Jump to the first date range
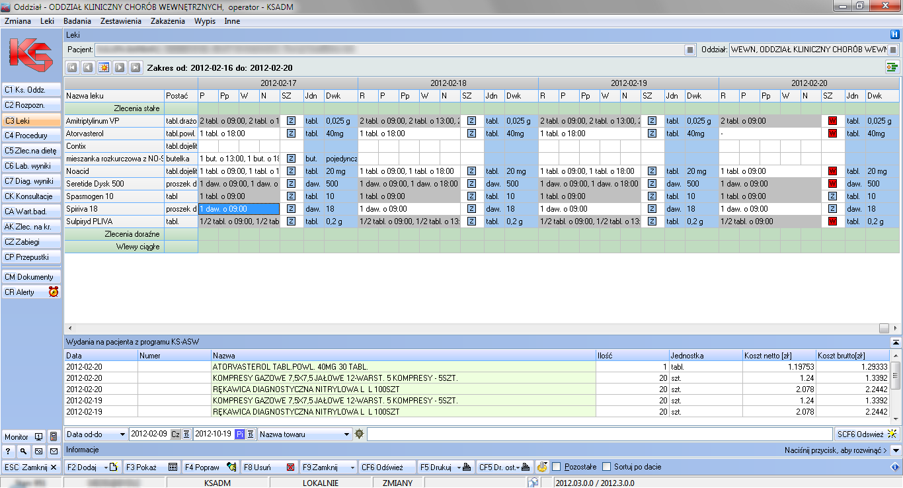The height and width of the screenshot is (488, 903). [72, 67]
